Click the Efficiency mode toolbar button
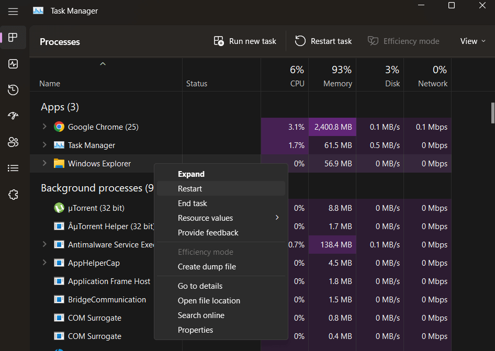 403,41
